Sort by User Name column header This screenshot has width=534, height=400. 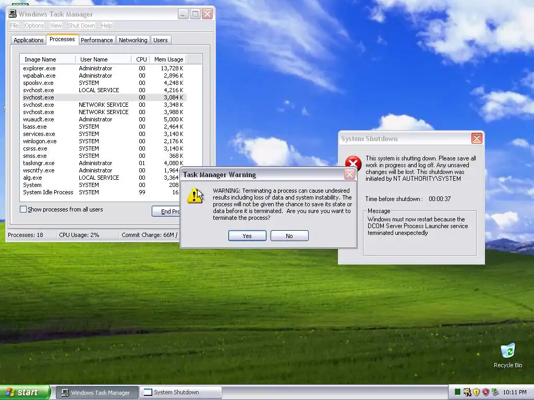tap(103, 59)
